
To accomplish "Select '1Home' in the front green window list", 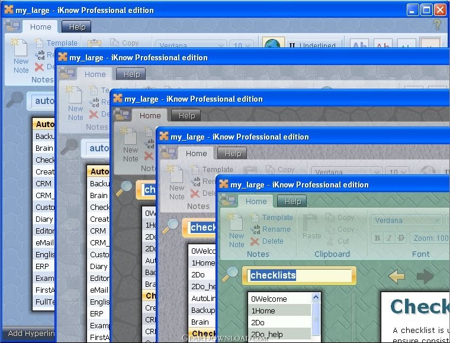I will tap(280, 311).
